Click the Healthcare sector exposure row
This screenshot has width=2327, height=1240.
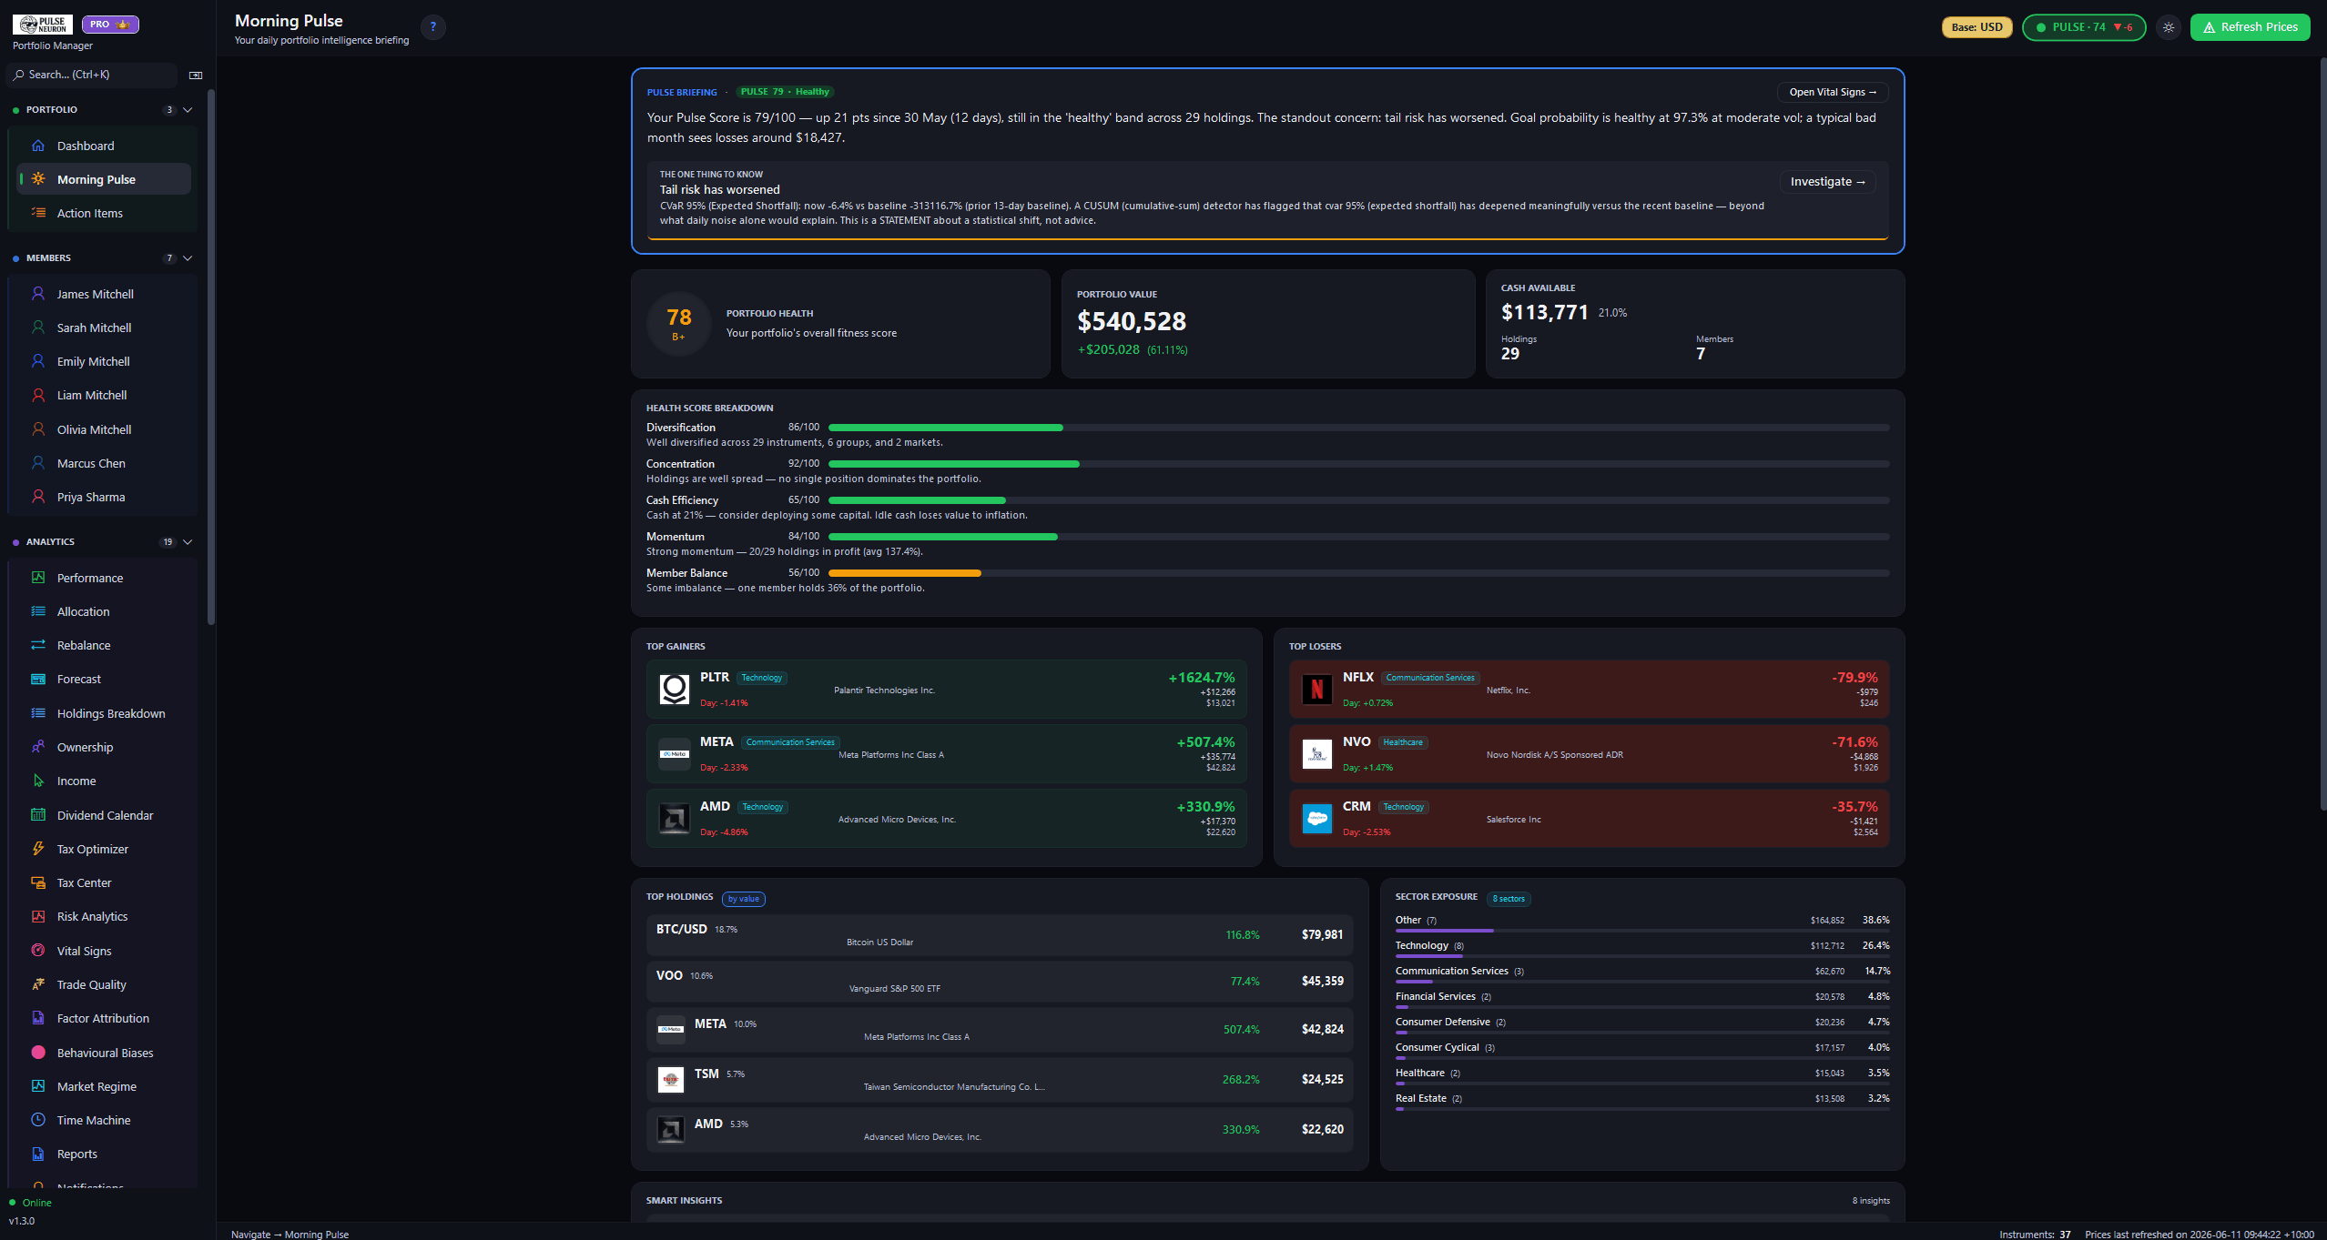(1641, 1075)
